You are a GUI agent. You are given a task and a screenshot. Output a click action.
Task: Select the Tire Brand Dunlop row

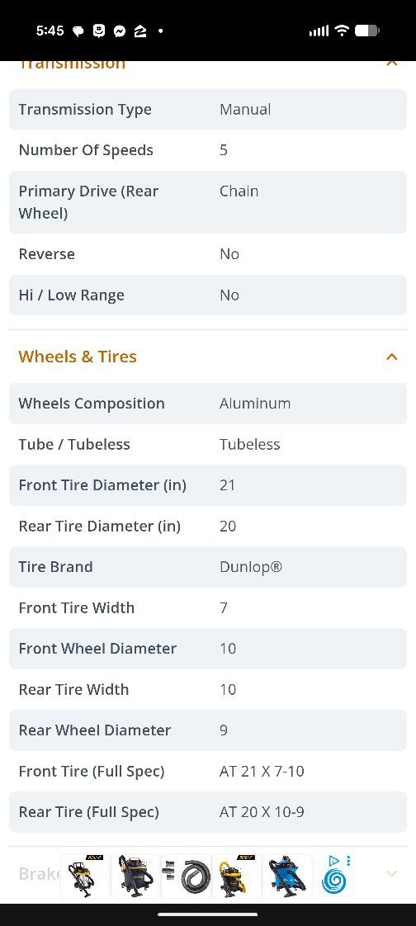(x=208, y=567)
